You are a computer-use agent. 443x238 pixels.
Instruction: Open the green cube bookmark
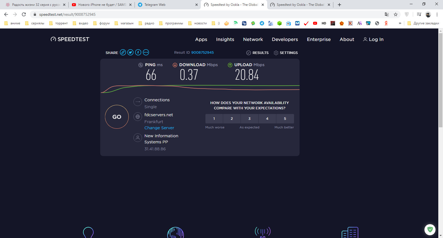point(280,23)
